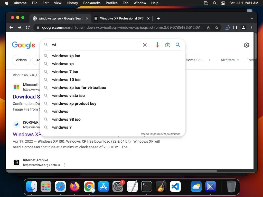Open the Profiles menu
The width and height of the screenshot is (263, 197).
click(111, 3)
